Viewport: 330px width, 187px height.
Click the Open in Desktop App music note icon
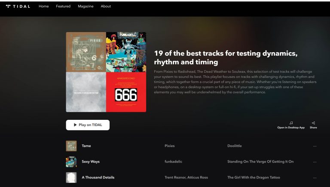(291, 123)
